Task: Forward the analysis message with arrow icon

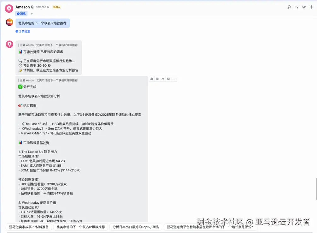Action: click(163, 79)
